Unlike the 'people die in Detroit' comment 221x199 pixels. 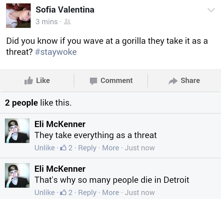[x=45, y=193]
